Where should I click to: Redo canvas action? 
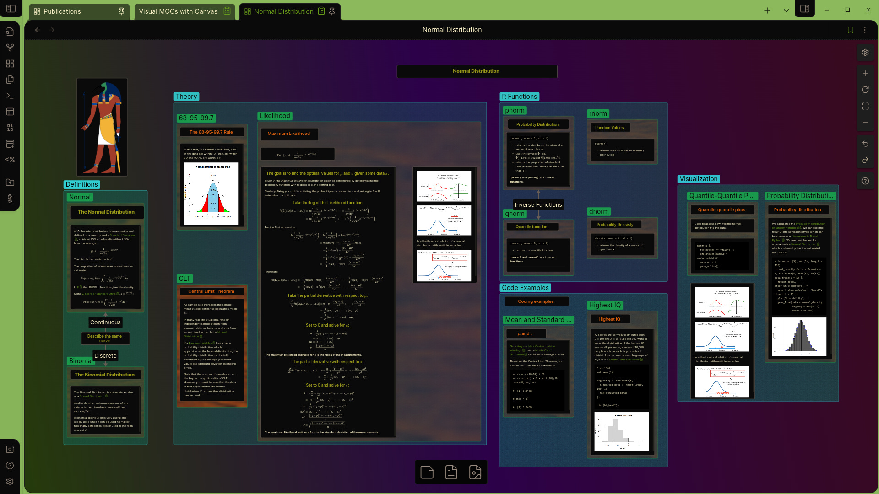pyautogui.click(x=865, y=160)
